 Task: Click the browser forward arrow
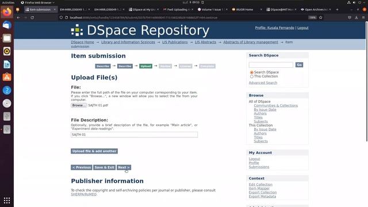[25, 17]
